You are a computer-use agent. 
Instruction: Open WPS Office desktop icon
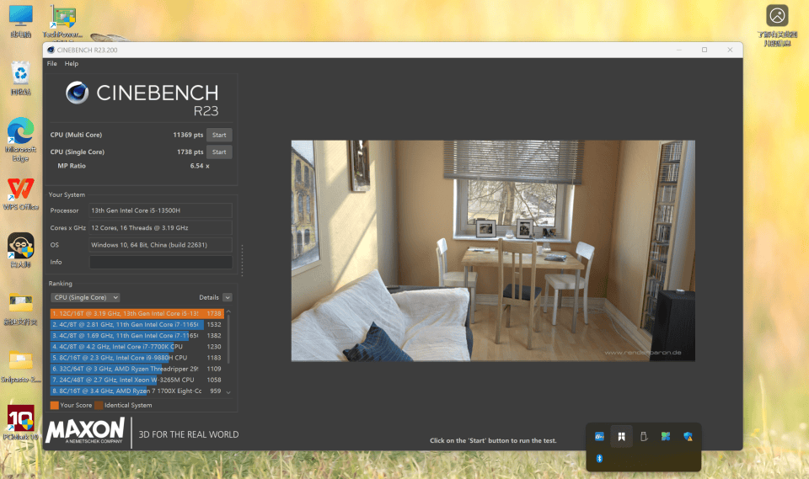(x=20, y=189)
